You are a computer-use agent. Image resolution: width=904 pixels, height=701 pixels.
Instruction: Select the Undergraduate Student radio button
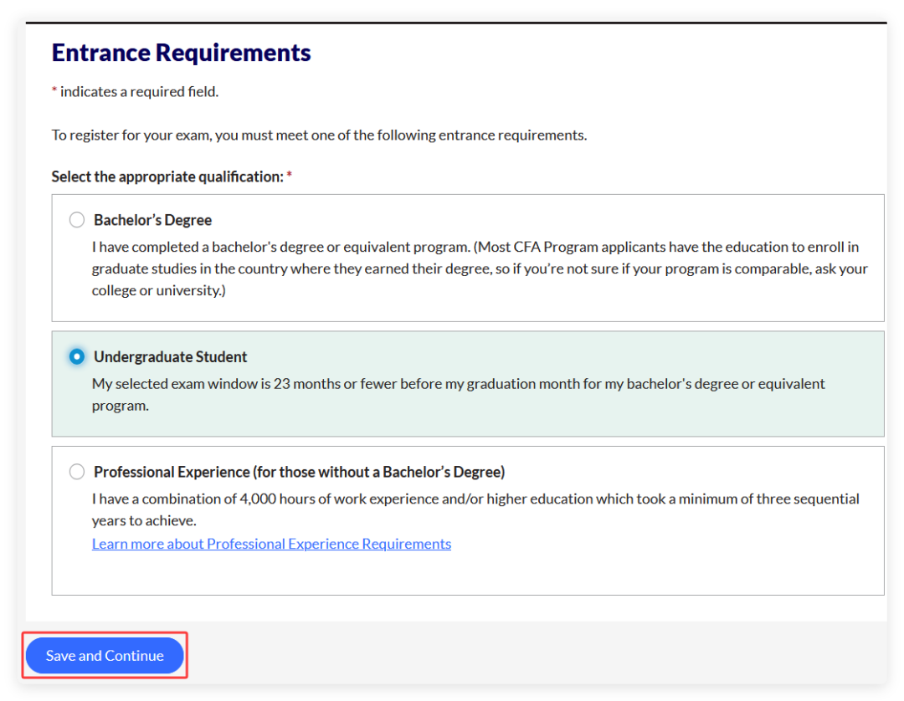(77, 356)
